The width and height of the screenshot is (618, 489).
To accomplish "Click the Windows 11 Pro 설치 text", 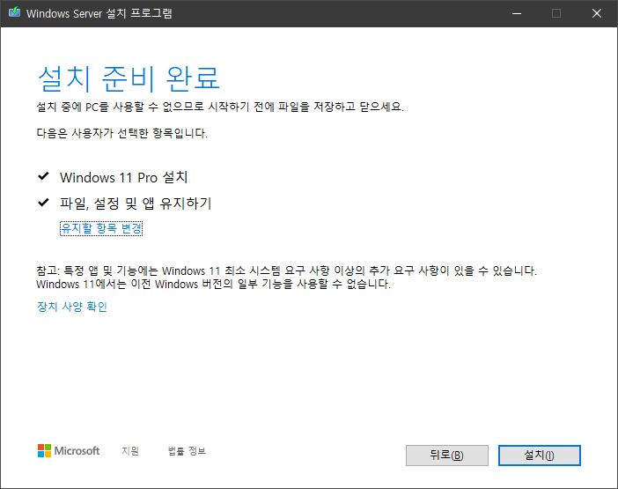I will point(124,177).
